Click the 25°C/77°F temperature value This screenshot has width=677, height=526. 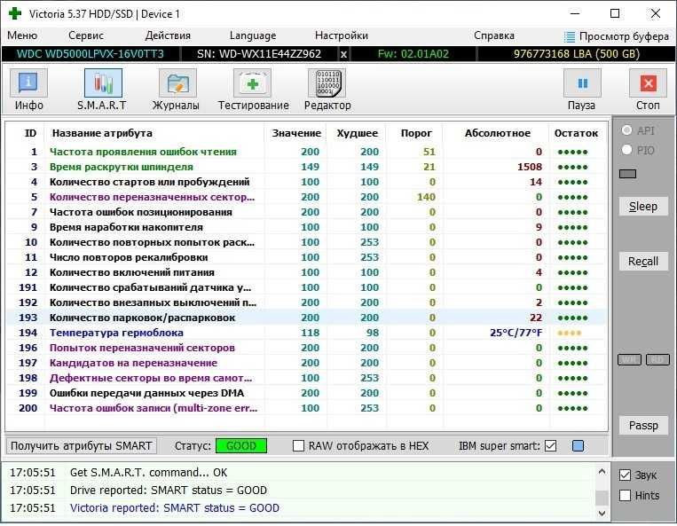tap(516, 334)
